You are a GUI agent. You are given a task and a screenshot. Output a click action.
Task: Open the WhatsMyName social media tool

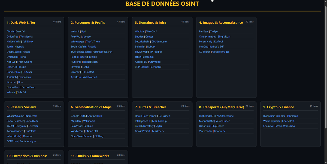15,116
